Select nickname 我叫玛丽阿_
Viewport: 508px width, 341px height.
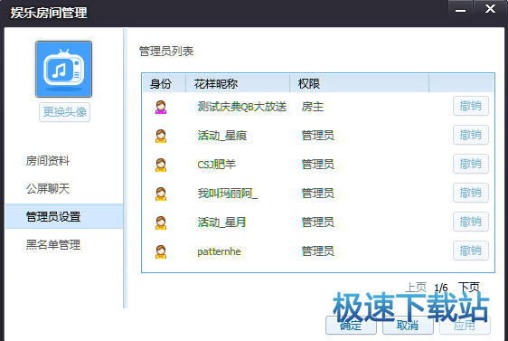pos(228,194)
